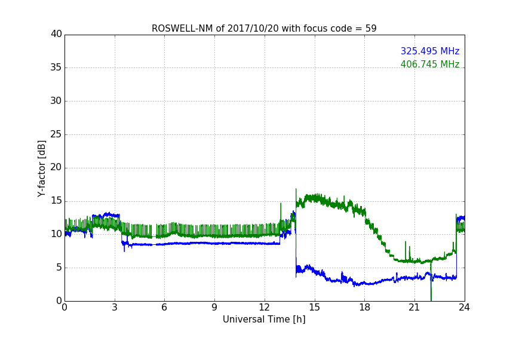Click the y-axis tick label '25'
This screenshot has height=344, width=516.
click(56, 134)
